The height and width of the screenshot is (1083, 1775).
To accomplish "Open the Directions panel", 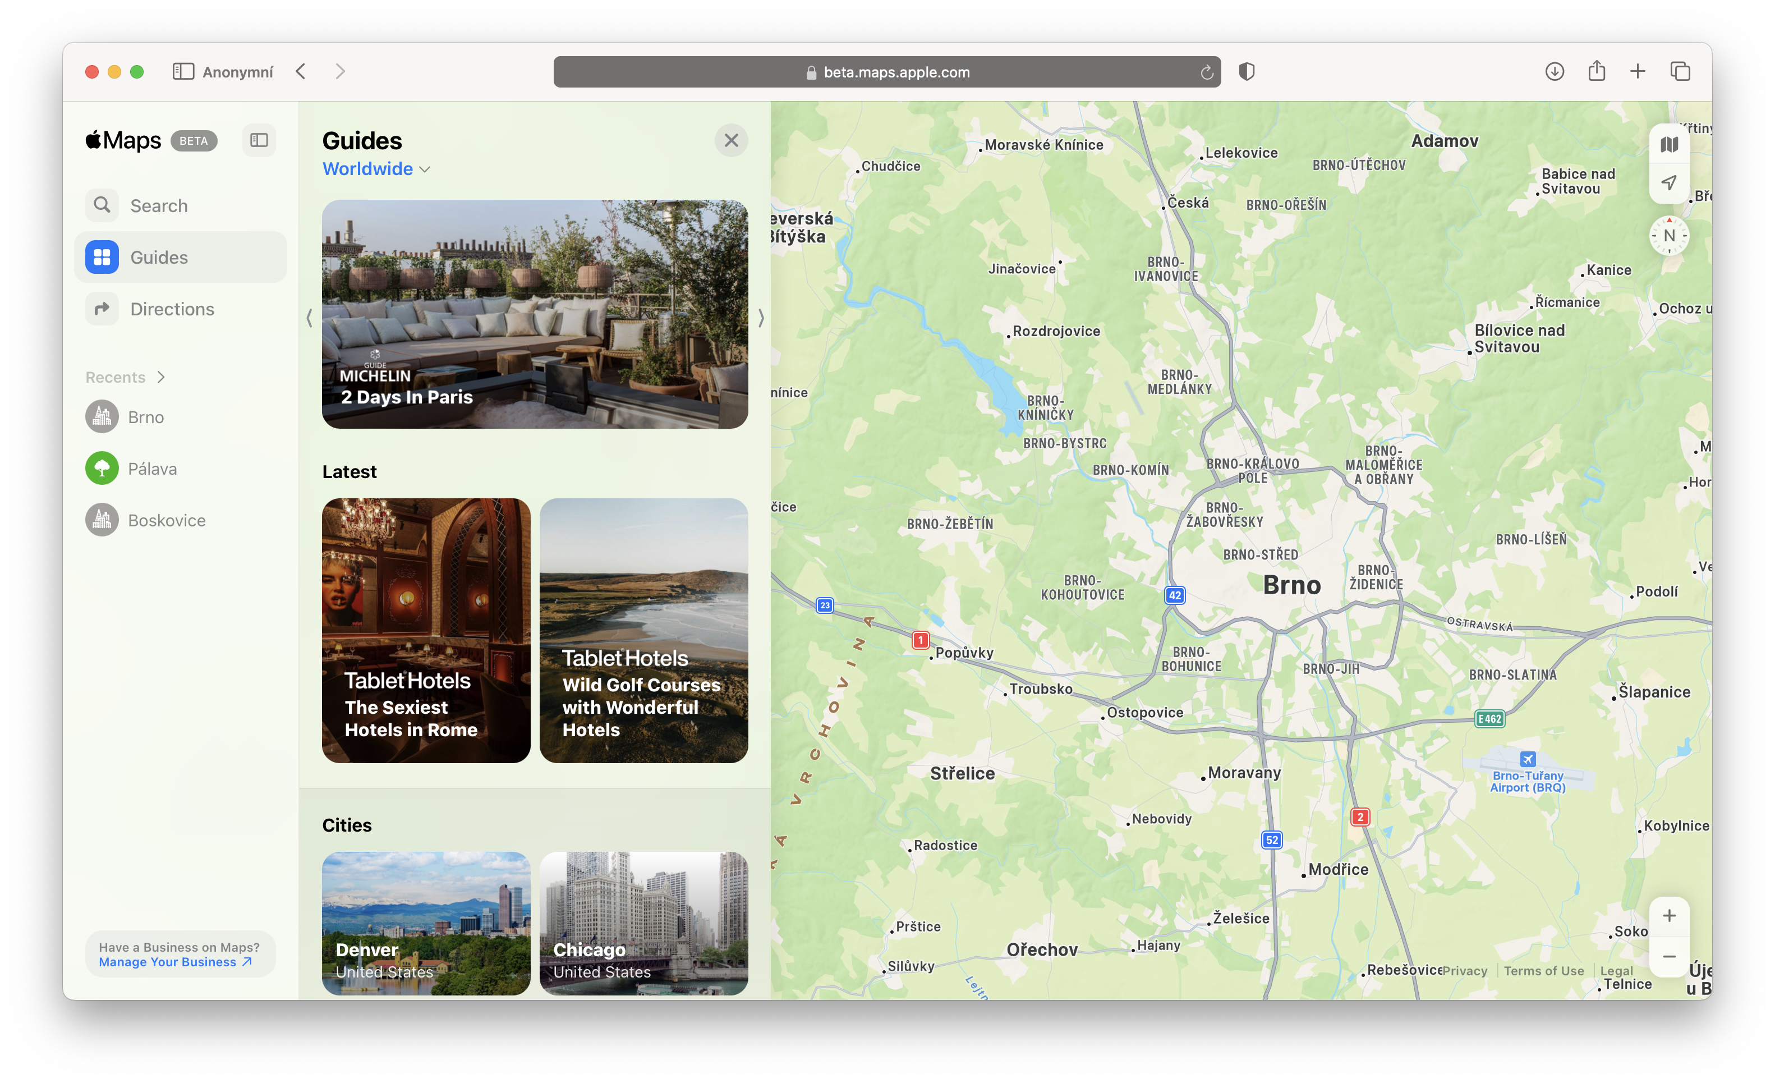I will point(172,309).
